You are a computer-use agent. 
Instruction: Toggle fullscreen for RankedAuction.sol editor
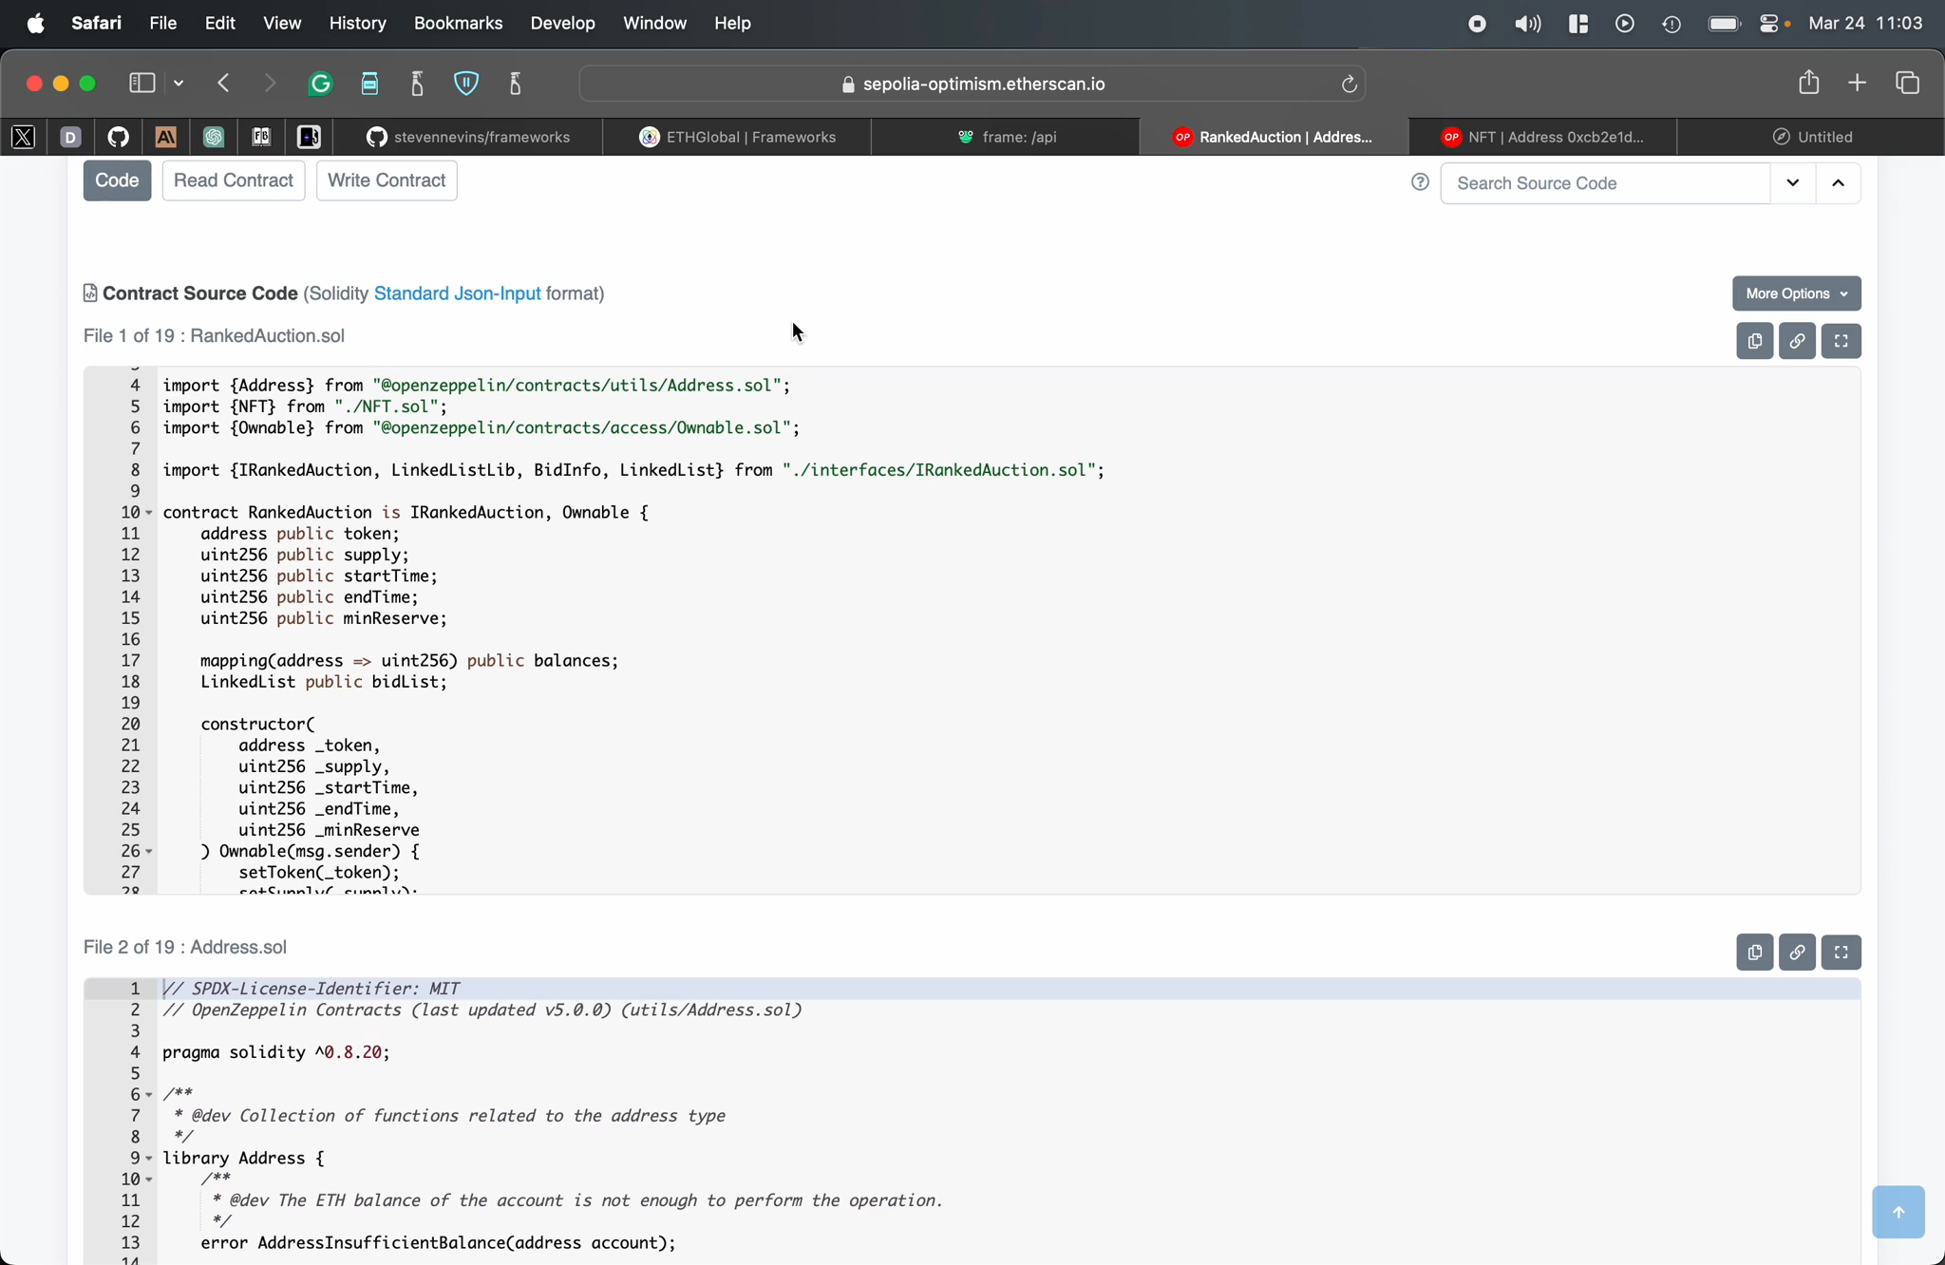(x=1841, y=341)
